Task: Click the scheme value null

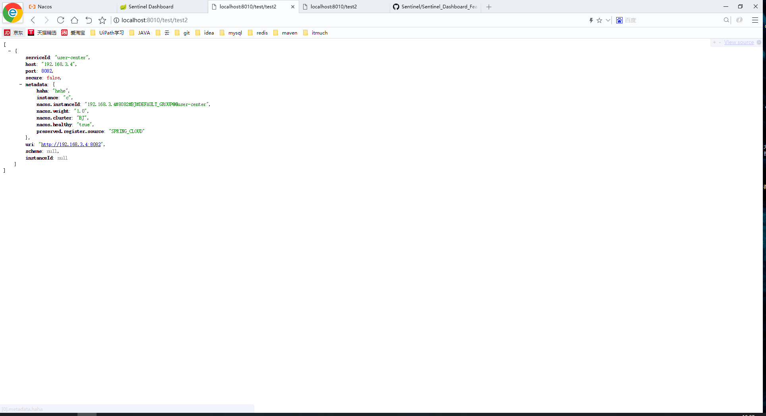Action: [x=52, y=151]
